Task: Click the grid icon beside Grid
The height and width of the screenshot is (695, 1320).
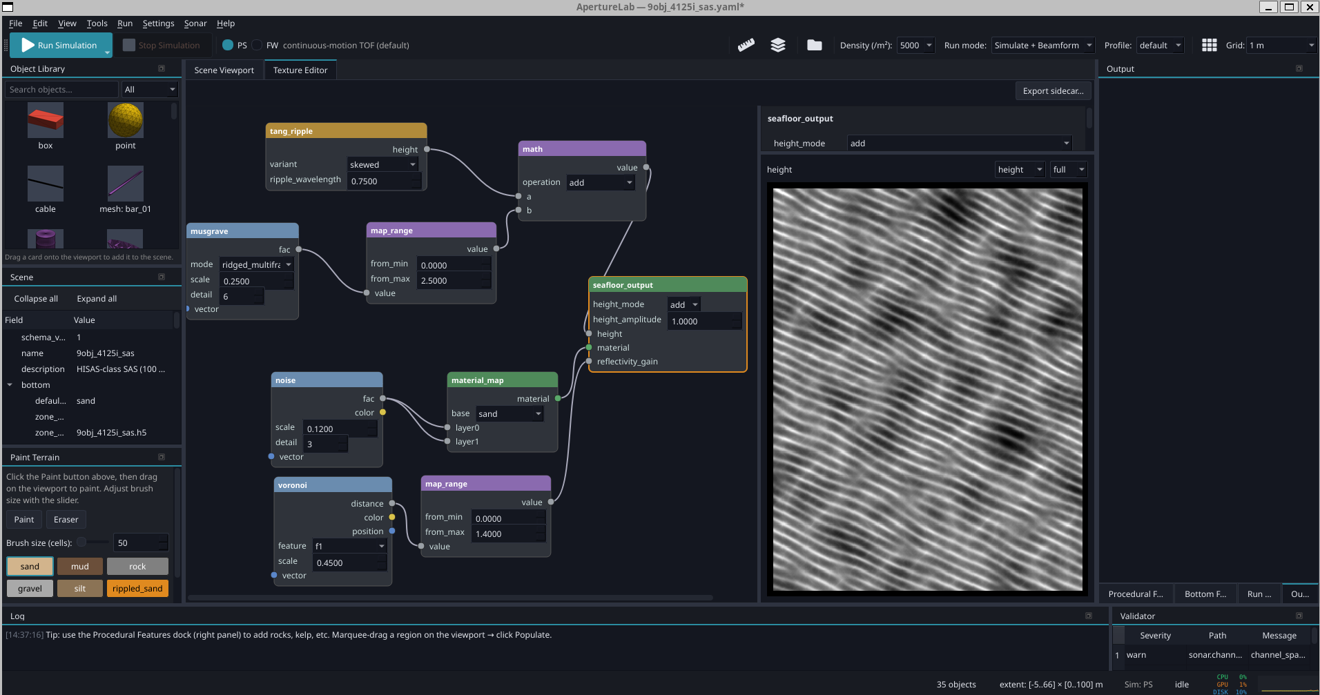Action: click(x=1209, y=46)
